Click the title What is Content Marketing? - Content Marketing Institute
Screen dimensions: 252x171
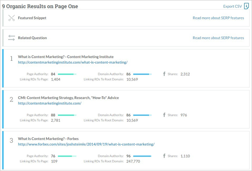(x=66, y=57)
